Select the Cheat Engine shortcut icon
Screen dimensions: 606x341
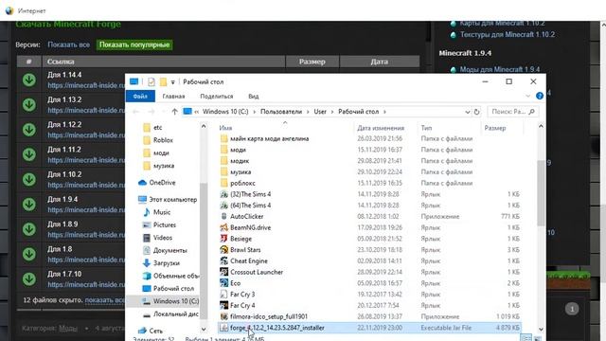(x=223, y=261)
